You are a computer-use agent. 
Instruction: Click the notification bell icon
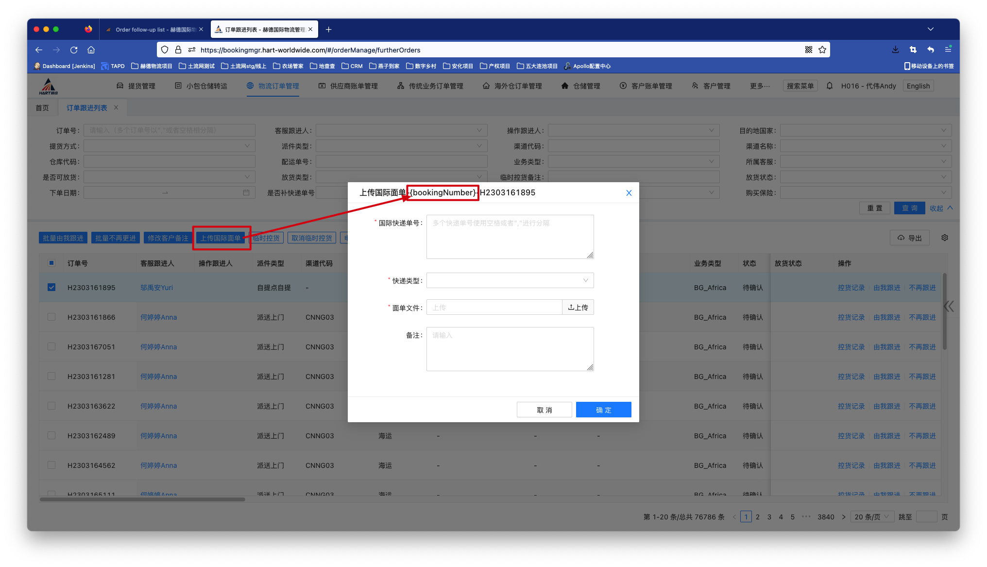[830, 86]
